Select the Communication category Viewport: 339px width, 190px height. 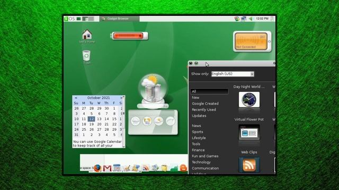point(205,168)
